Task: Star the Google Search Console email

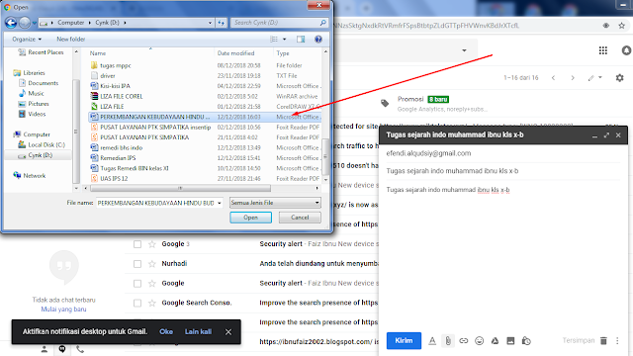Action: tap(152, 303)
